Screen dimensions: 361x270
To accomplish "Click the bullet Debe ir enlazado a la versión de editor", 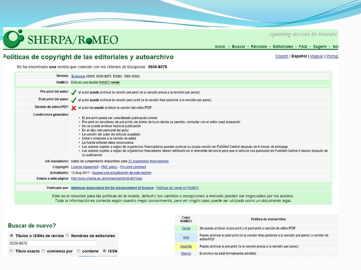I will pyautogui.click(x=109, y=139).
